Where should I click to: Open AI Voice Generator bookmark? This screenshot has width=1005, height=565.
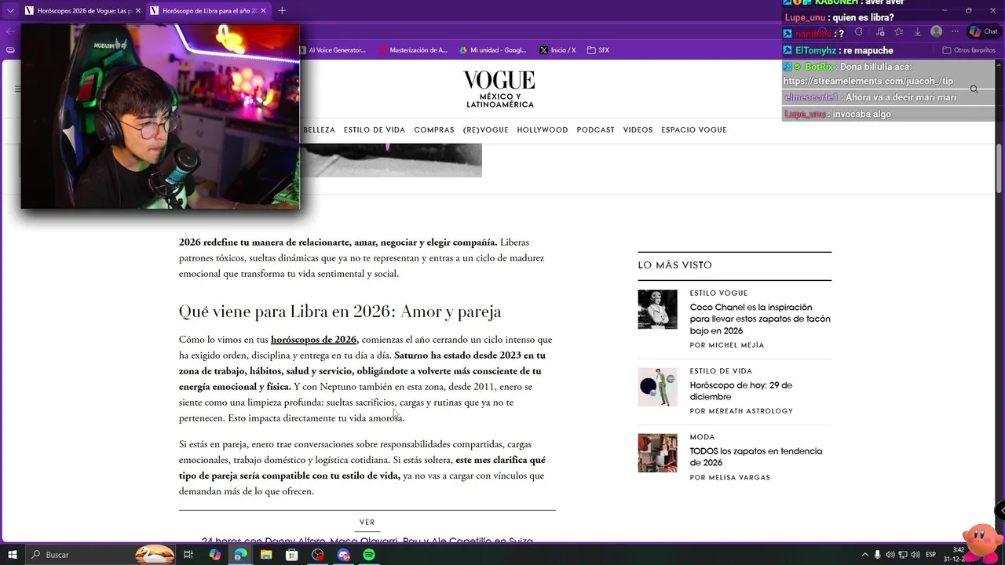333,50
